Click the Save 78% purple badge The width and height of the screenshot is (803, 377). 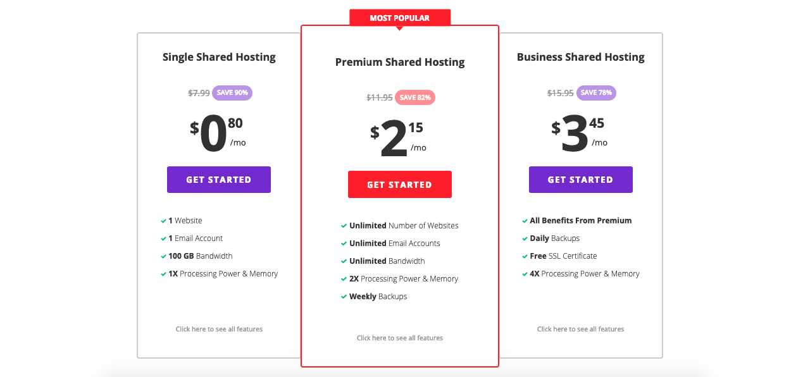(x=596, y=93)
